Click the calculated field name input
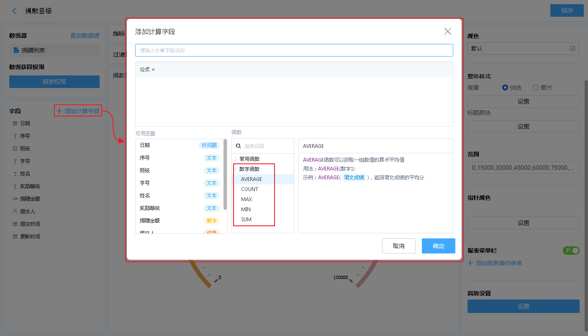Image resolution: width=588 pixels, height=336 pixels. click(294, 50)
